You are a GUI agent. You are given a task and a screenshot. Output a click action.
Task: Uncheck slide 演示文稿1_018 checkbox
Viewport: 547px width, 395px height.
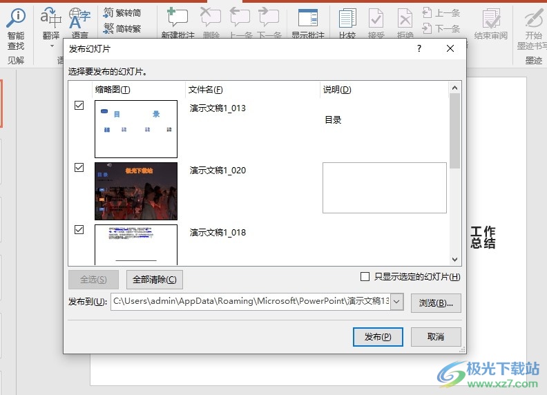point(79,229)
